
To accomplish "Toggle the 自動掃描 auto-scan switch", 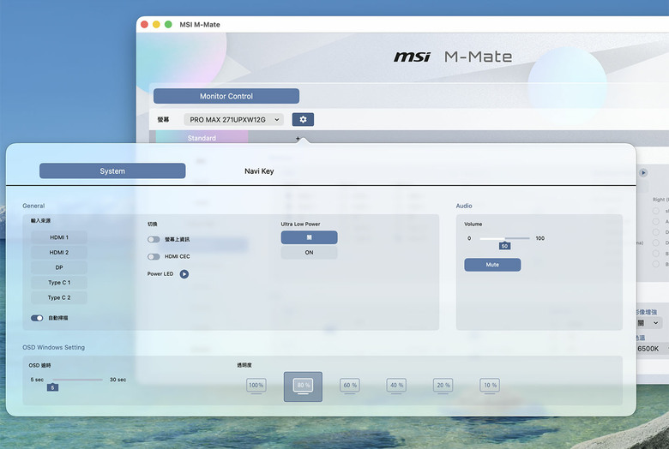I will pyautogui.click(x=37, y=318).
